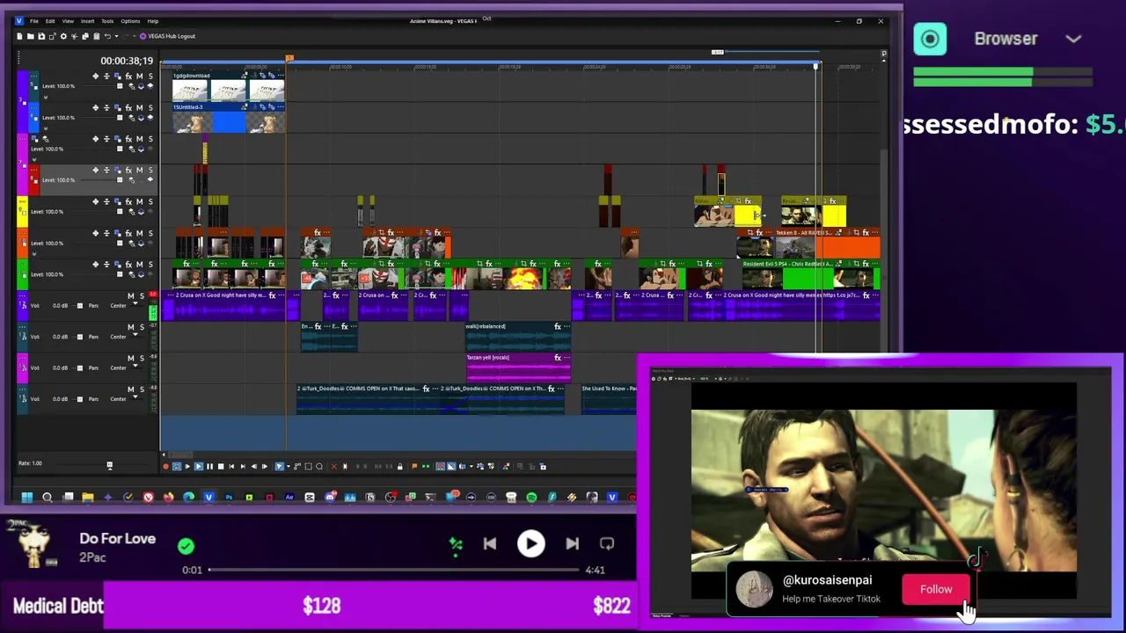Follow @kurosaisenpai on TikTok overlay
This screenshot has width=1126, height=633.
point(936,589)
